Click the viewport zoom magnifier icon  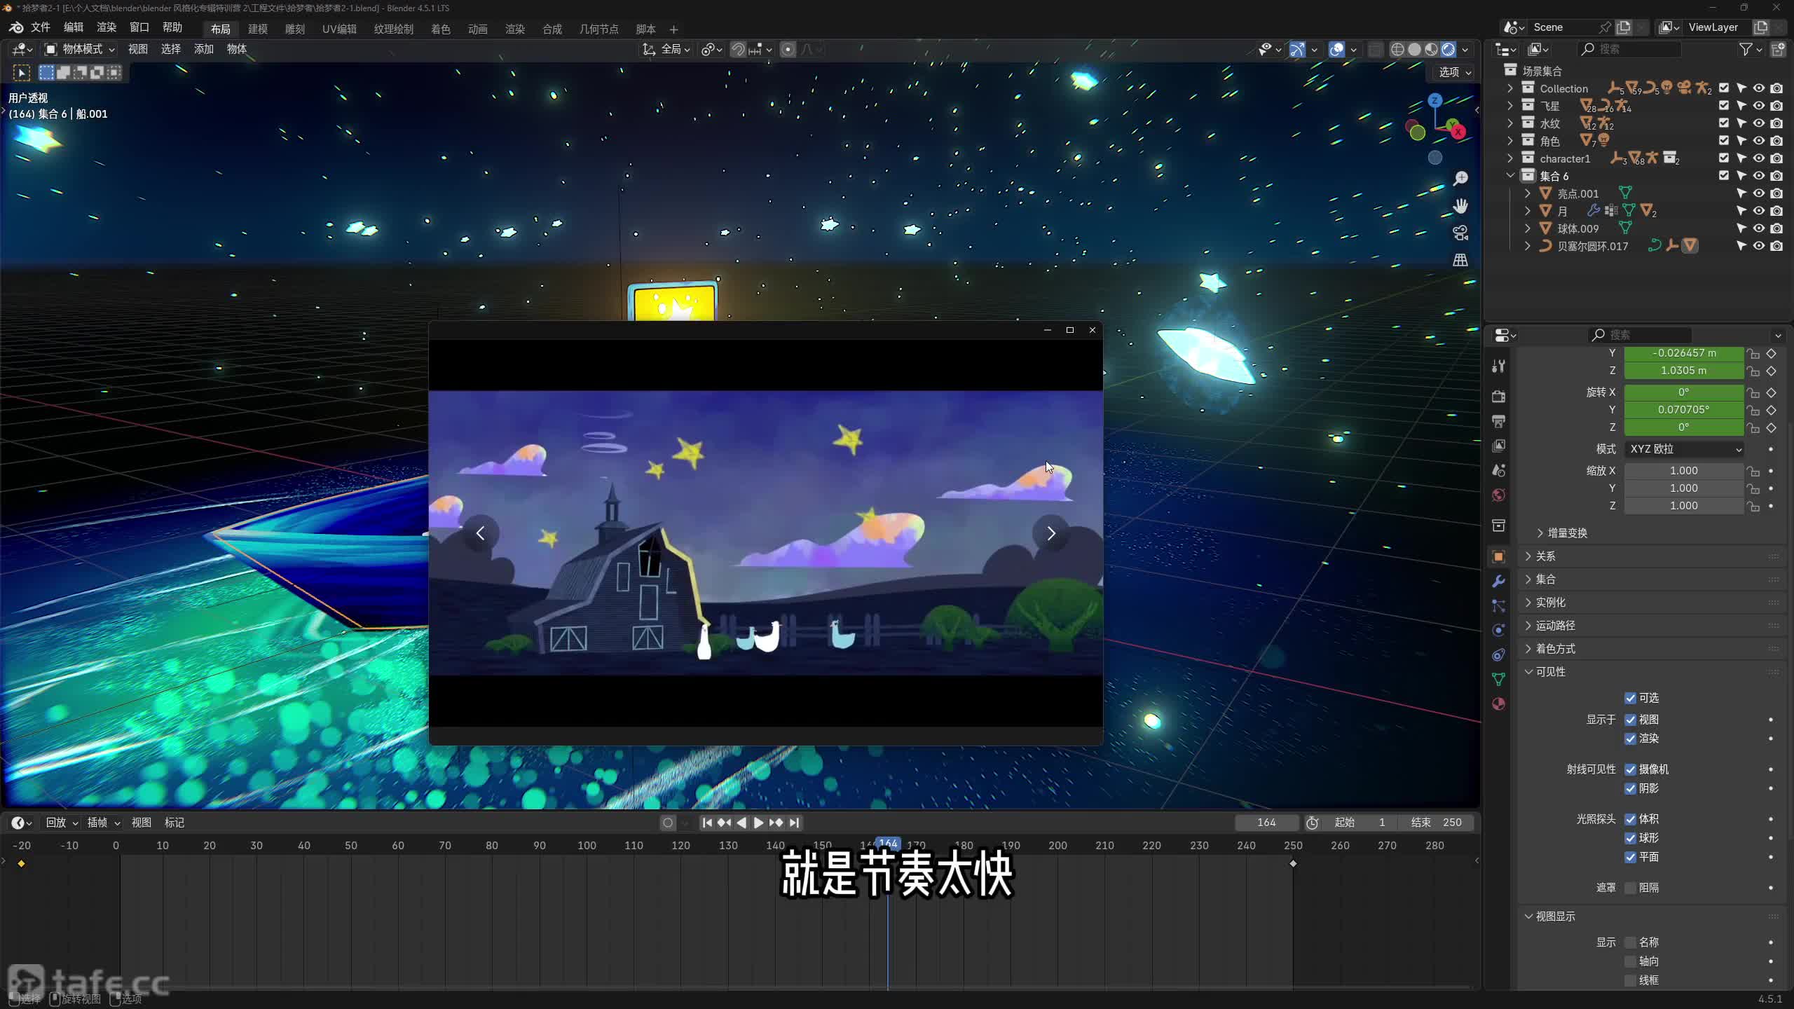pos(1460,179)
